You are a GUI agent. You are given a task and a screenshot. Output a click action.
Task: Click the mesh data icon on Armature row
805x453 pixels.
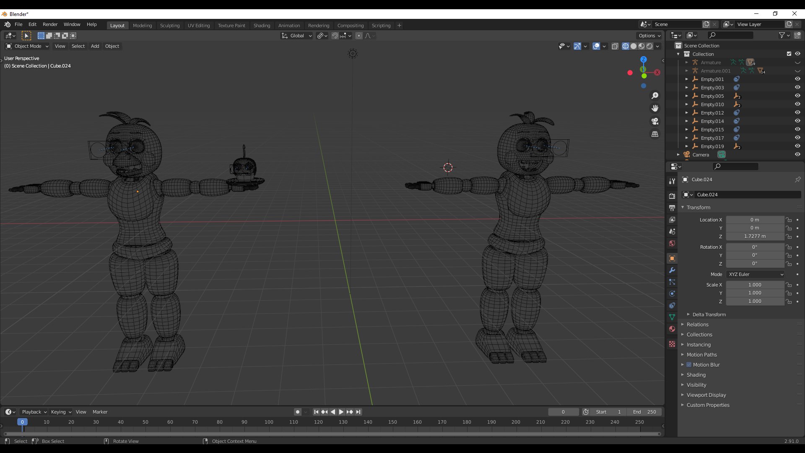(x=750, y=62)
